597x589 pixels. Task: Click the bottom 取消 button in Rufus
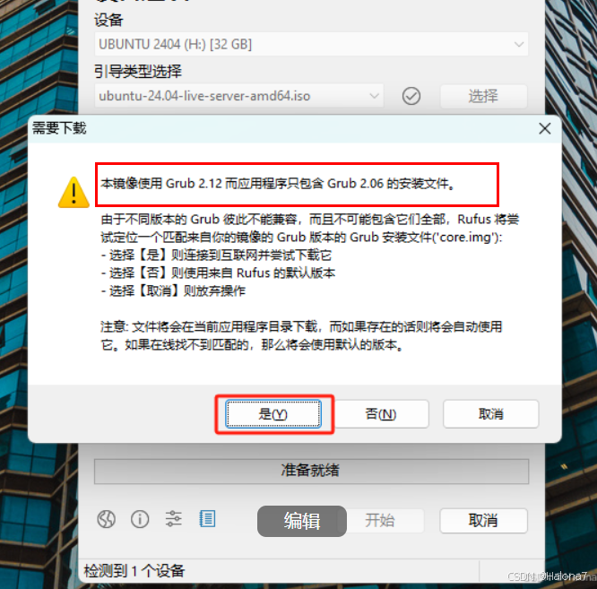483,521
